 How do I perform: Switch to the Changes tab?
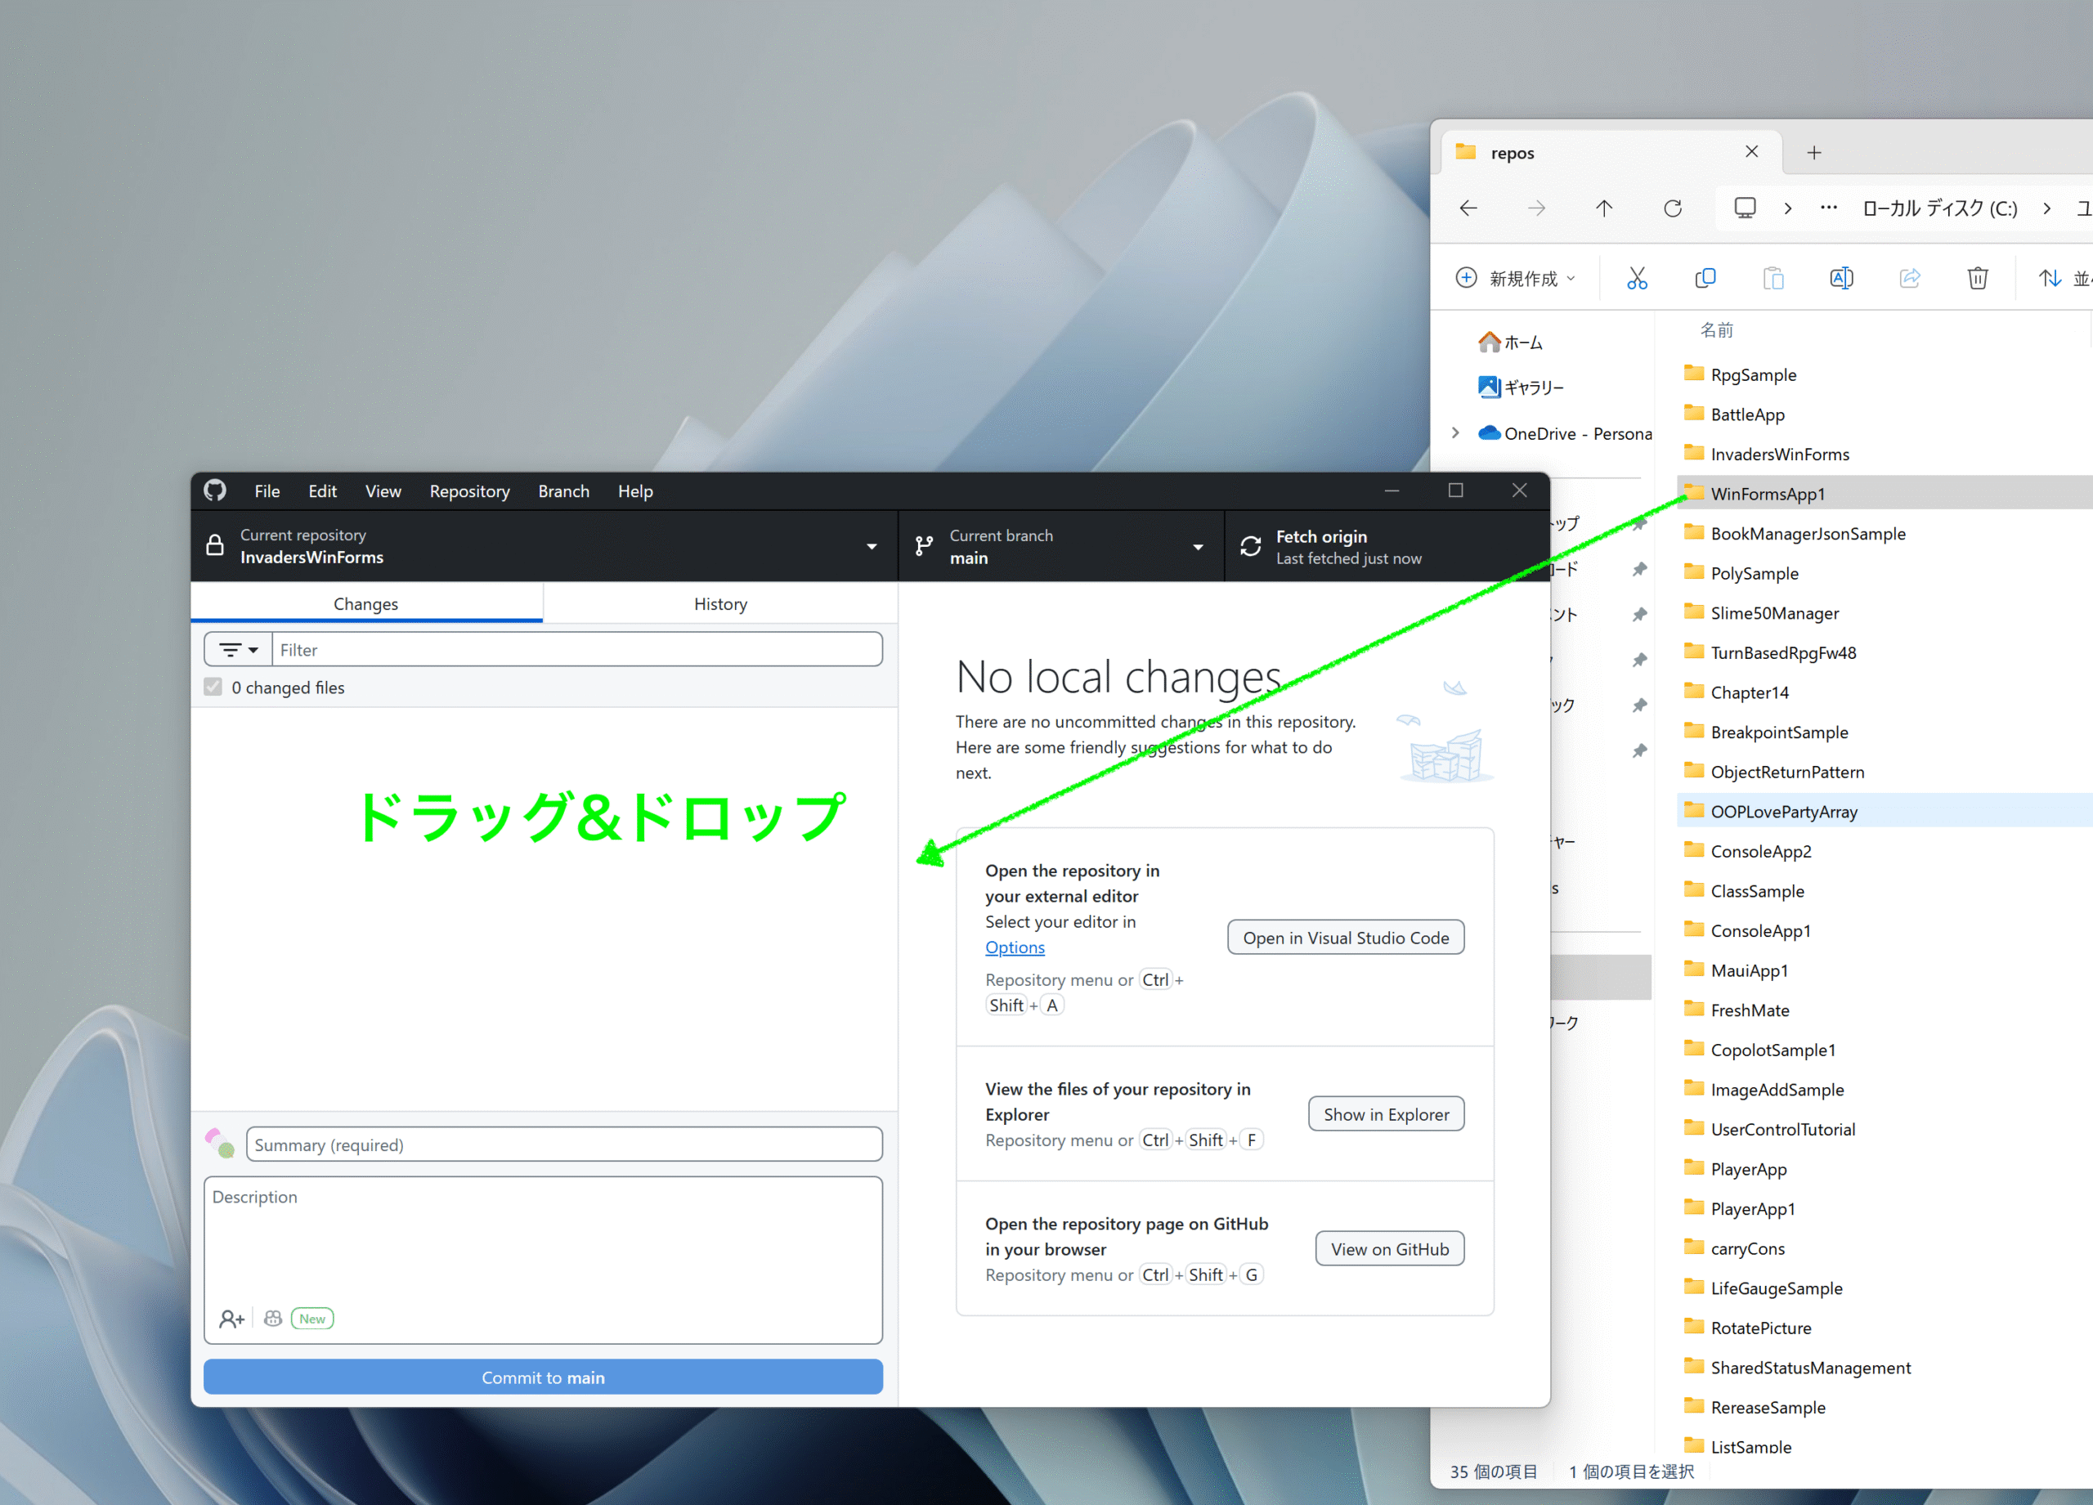pos(366,603)
